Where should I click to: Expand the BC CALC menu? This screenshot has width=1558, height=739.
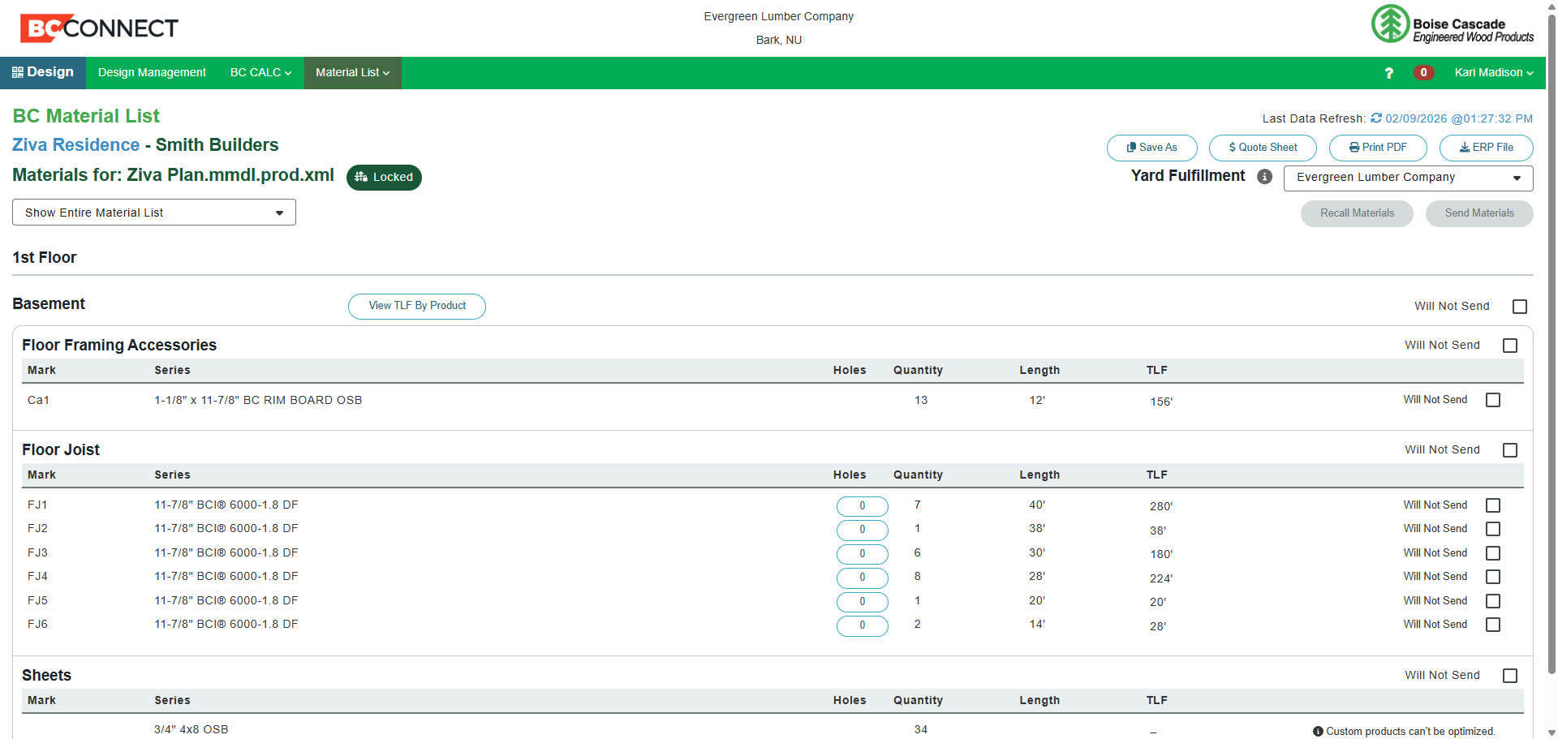click(x=260, y=73)
